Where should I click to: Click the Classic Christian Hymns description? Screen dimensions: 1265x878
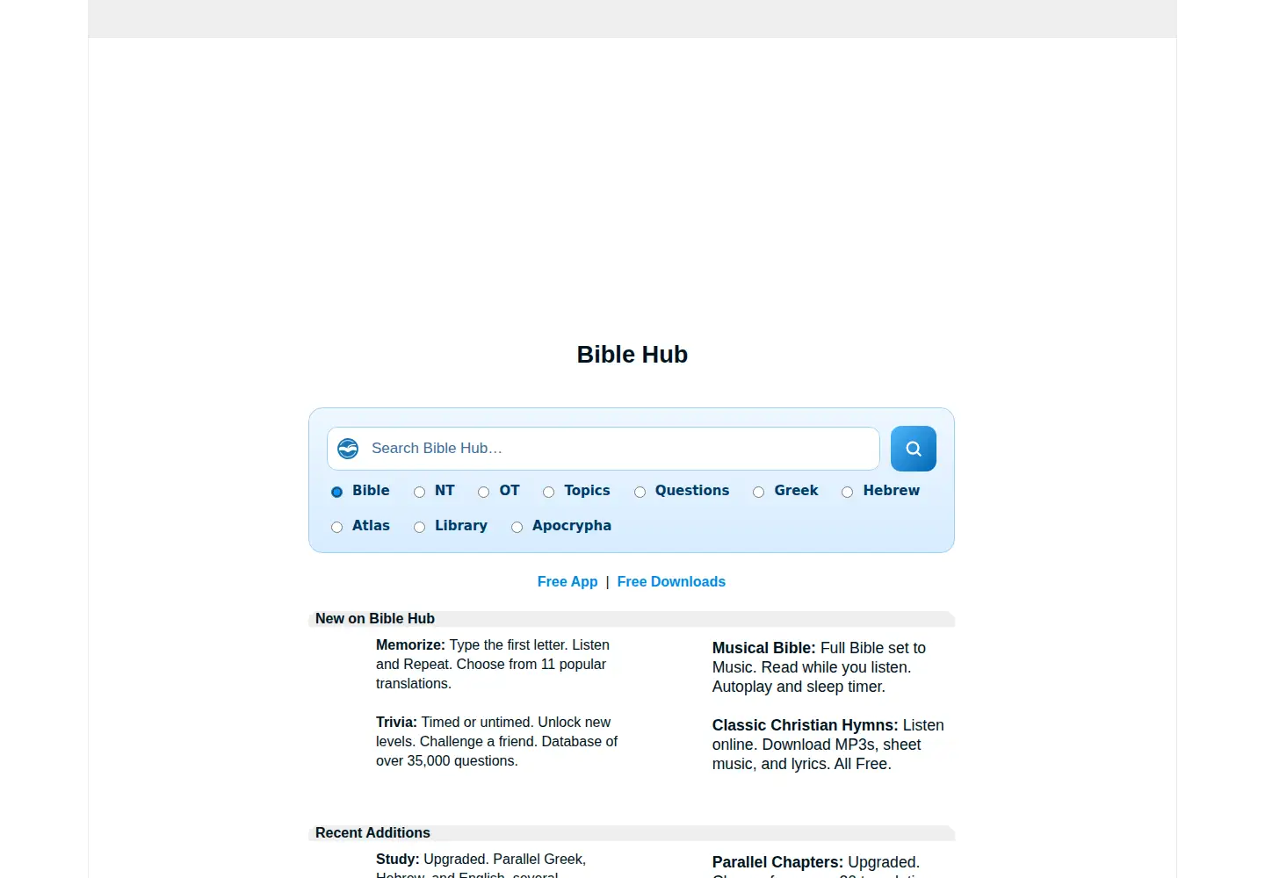828,745
